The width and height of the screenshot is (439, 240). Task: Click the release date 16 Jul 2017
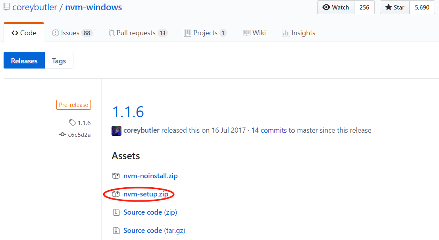click(x=229, y=130)
